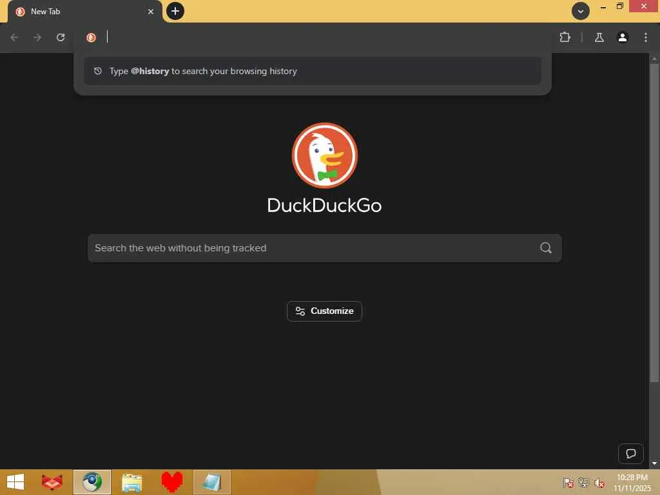Select the @history search suggestion

pos(313,71)
